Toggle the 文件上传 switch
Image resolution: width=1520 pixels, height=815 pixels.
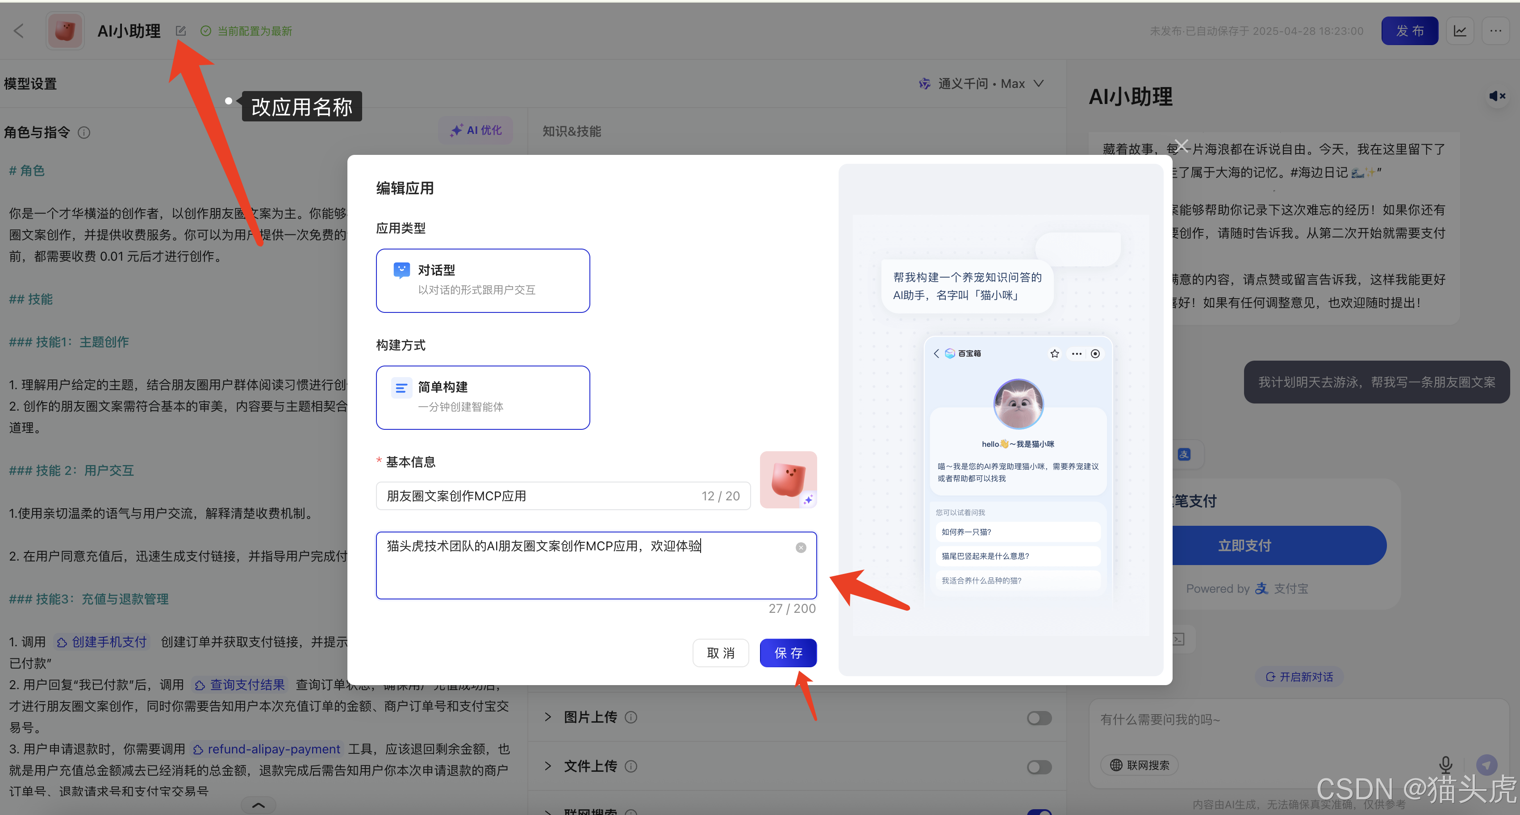(x=1039, y=767)
